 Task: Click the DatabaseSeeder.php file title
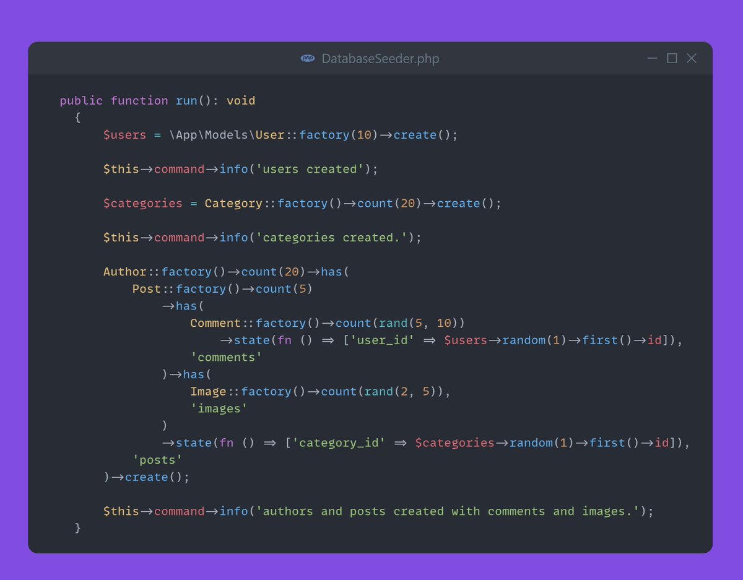point(380,58)
